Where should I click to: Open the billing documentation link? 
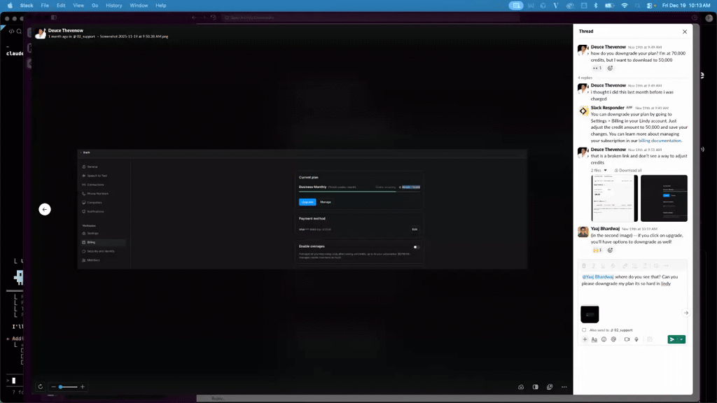[660, 141]
